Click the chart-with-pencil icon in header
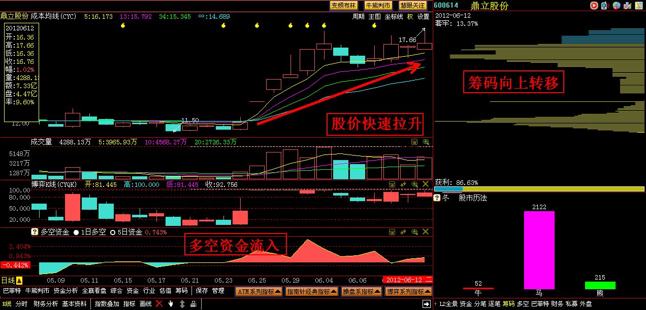The height and width of the screenshot is (310, 646). pos(628,6)
